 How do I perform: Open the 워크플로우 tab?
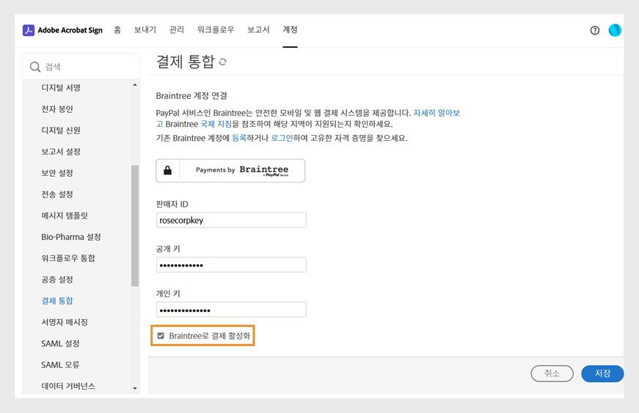pyautogui.click(x=216, y=30)
